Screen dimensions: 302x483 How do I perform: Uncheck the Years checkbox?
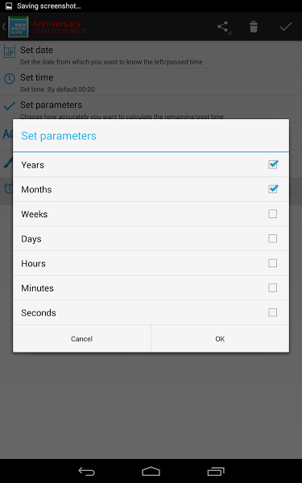273,164
